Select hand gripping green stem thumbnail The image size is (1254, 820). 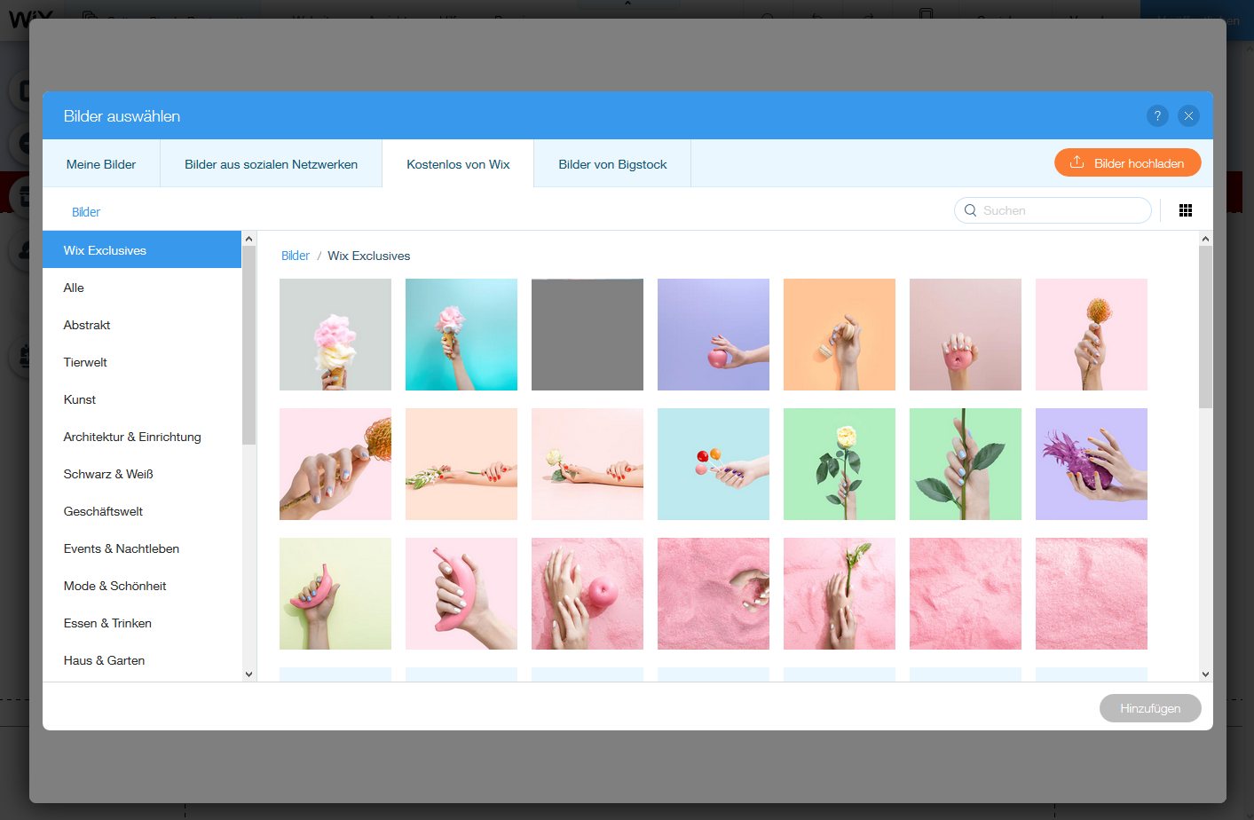[x=966, y=464]
